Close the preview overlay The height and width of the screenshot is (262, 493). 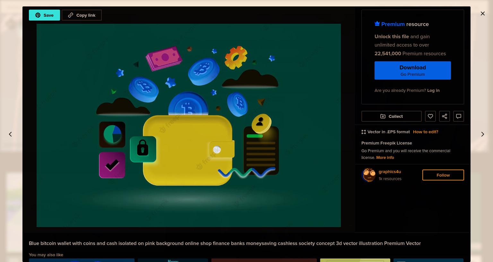pos(482,13)
